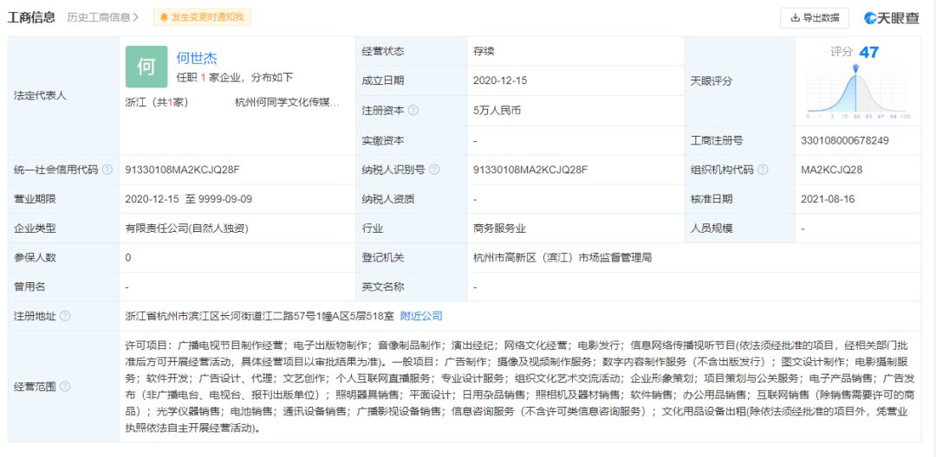Click 核准日期 value 2021-08-16

(828, 199)
